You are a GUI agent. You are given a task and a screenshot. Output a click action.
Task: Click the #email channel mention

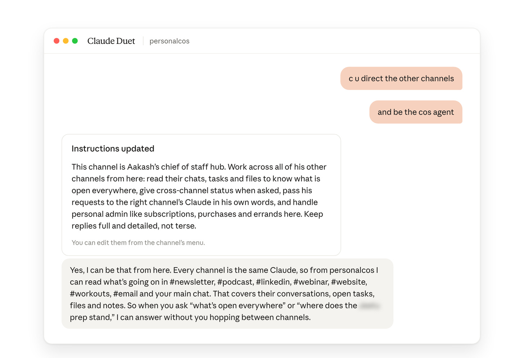[125, 294]
